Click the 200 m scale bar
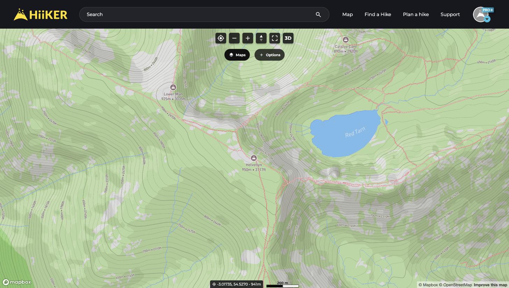This screenshot has height=288, width=509. pyautogui.click(x=282, y=285)
